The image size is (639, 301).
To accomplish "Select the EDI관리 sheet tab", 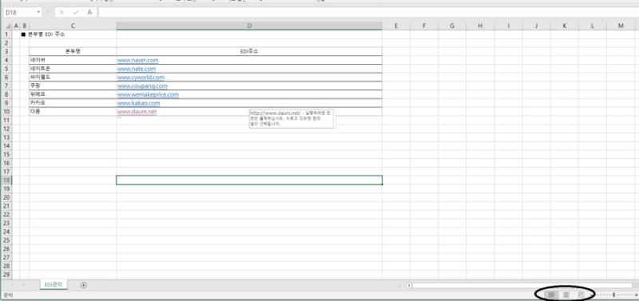I will [x=53, y=285].
